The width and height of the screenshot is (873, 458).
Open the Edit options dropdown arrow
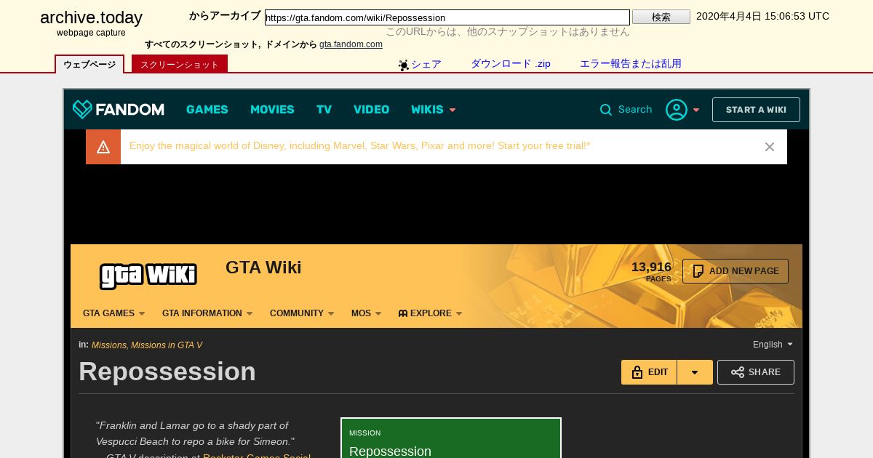click(x=695, y=372)
